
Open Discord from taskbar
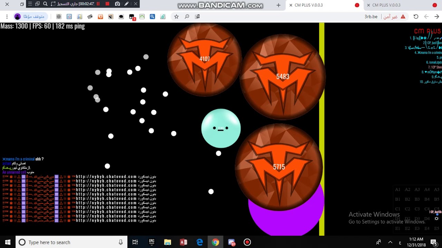(231, 242)
